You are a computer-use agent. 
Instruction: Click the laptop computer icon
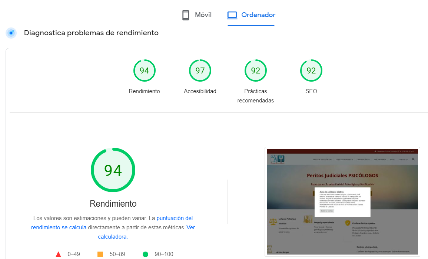pyautogui.click(x=232, y=15)
